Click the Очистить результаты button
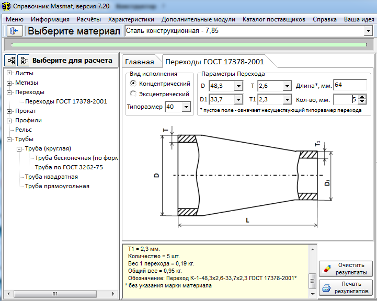377x301 pixels. coord(346,269)
